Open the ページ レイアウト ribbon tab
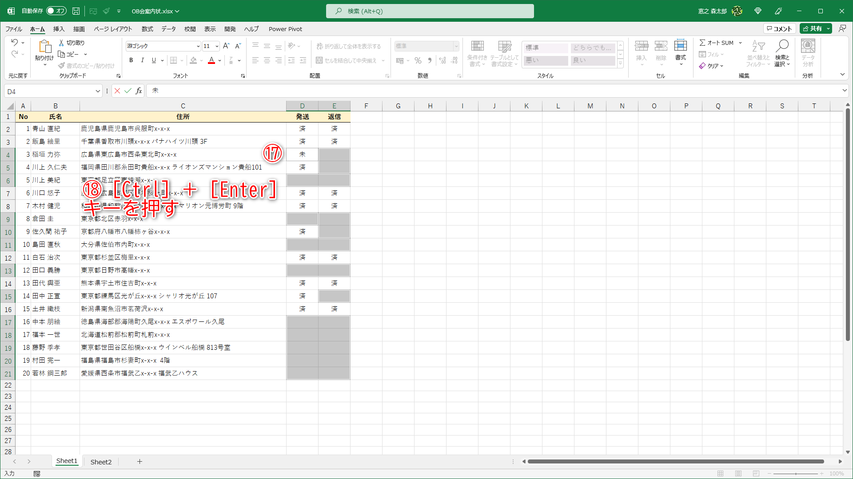 113,29
